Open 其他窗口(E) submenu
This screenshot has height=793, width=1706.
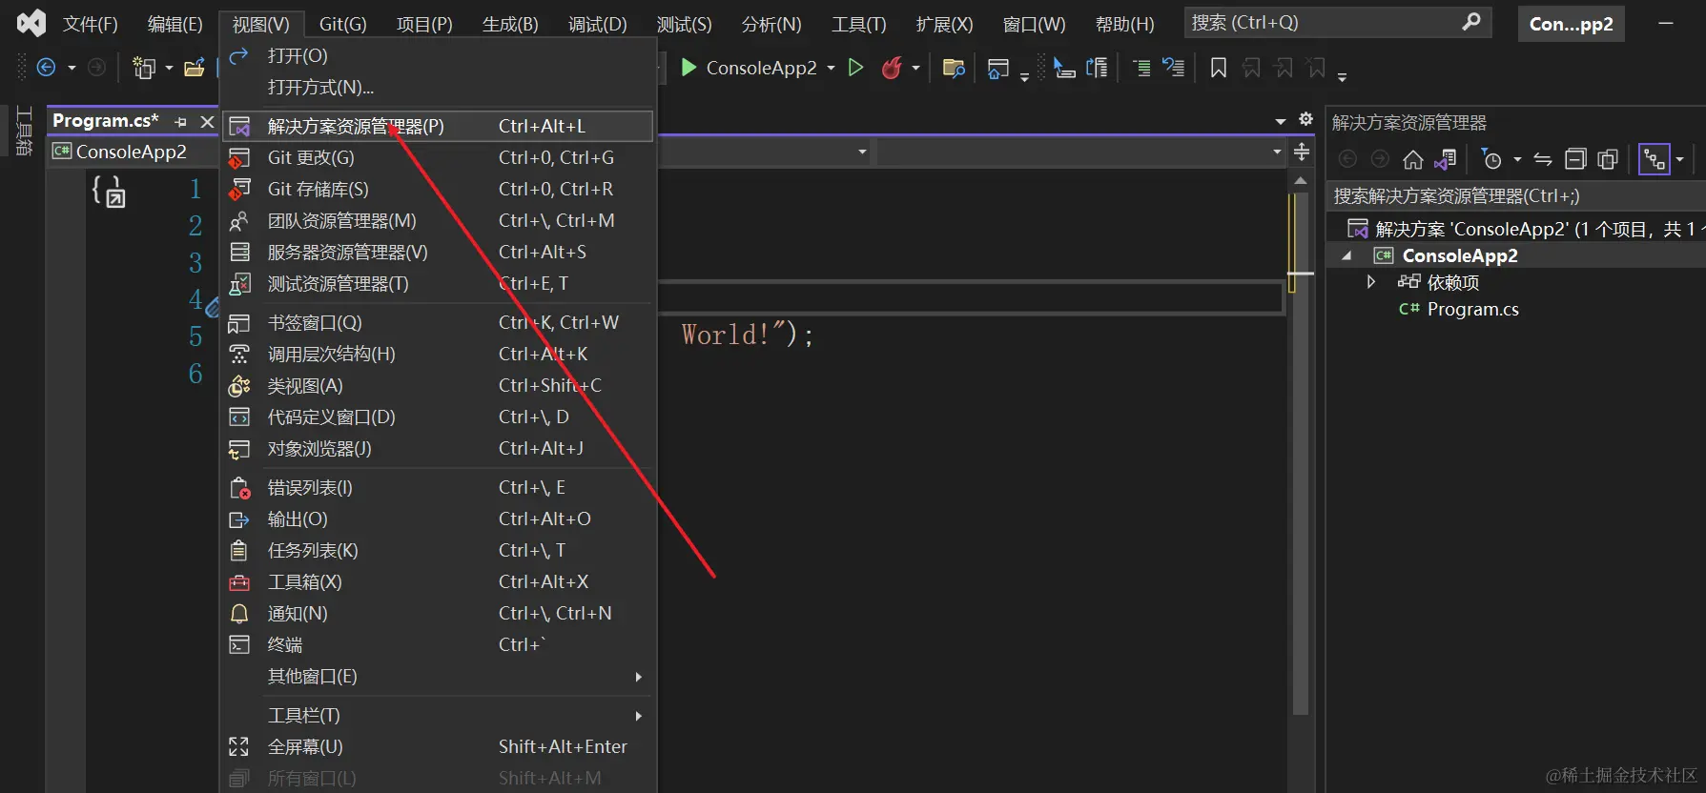tap(438, 677)
